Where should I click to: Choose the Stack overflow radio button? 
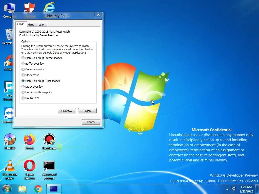pyautogui.click(x=33, y=87)
